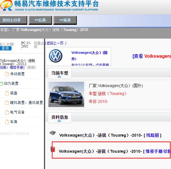This screenshot has width=171, height=169.
Task: Open the 线路图 wiring diagram link
Action: click(152, 135)
